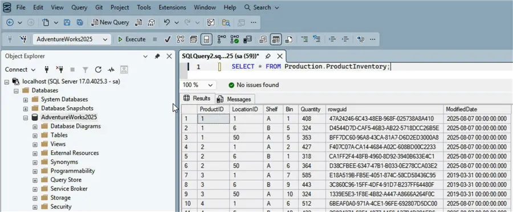Open the Query menu
Screen dimensions: 513x212
[x=79, y=7]
